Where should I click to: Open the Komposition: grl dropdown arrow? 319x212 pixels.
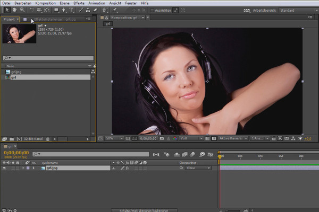pyautogui.click(x=143, y=18)
